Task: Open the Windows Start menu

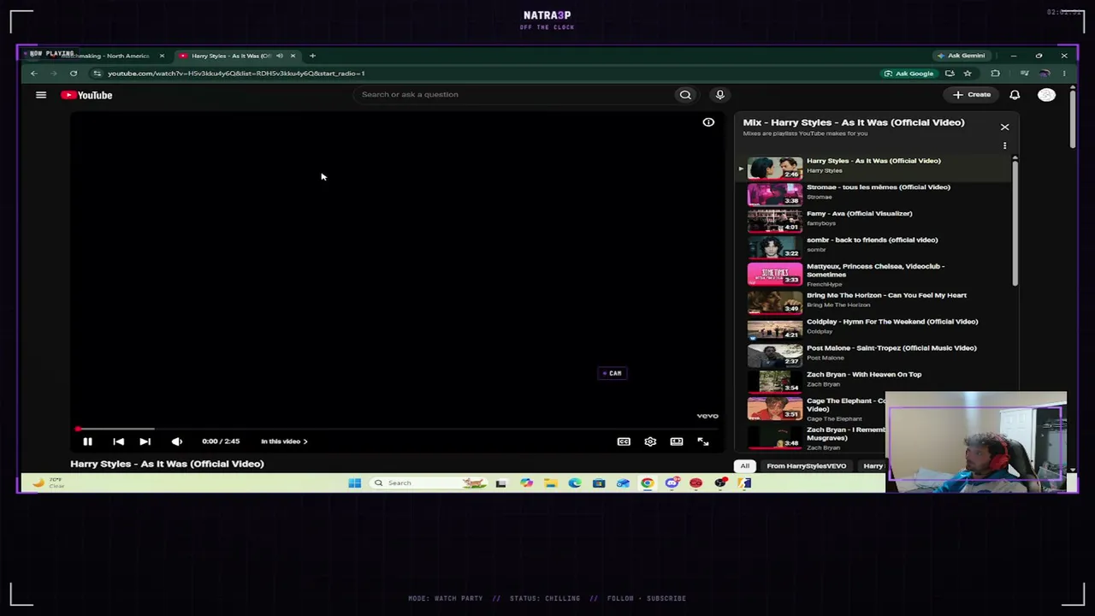Action: point(354,483)
